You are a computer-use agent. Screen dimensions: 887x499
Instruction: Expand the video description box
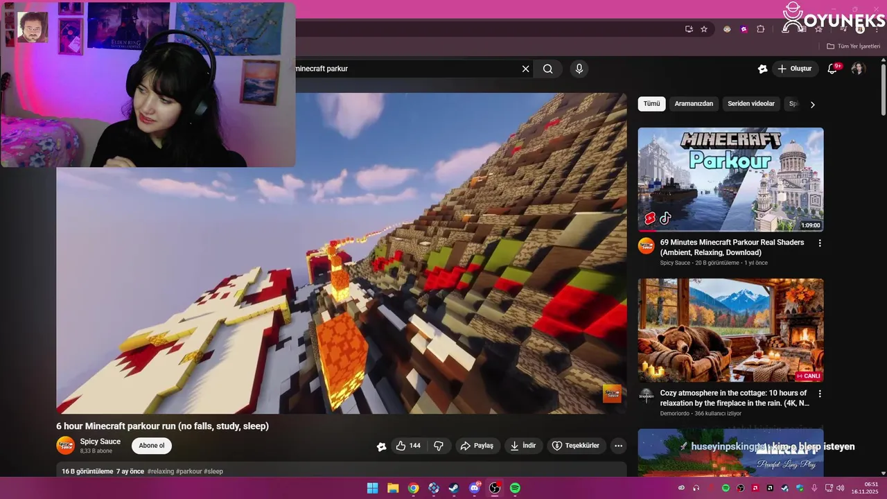342,470
